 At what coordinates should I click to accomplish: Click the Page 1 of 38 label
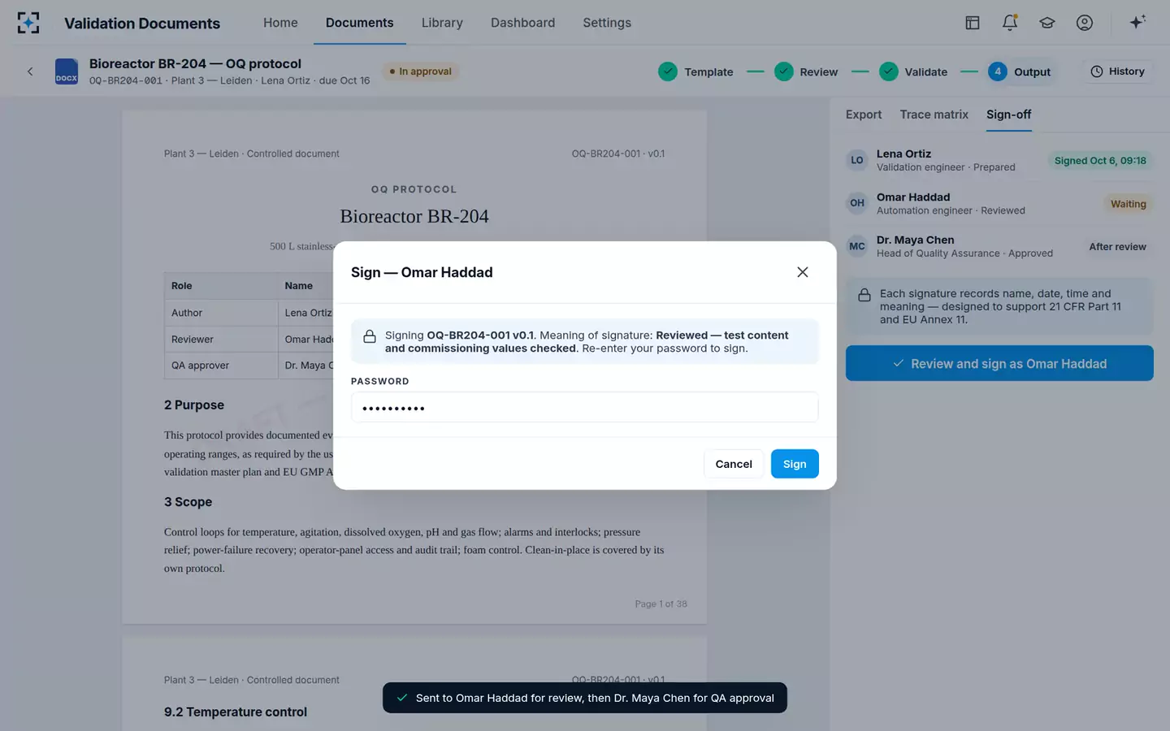(661, 603)
